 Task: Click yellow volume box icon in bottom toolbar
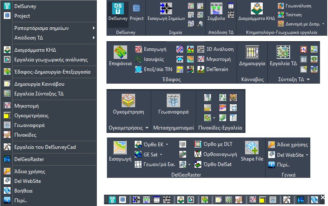(262, 200)
